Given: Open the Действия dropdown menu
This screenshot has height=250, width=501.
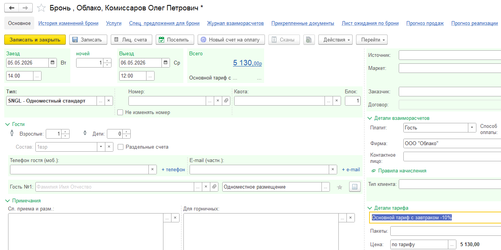Looking at the screenshot, I should pyautogui.click(x=335, y=40).
